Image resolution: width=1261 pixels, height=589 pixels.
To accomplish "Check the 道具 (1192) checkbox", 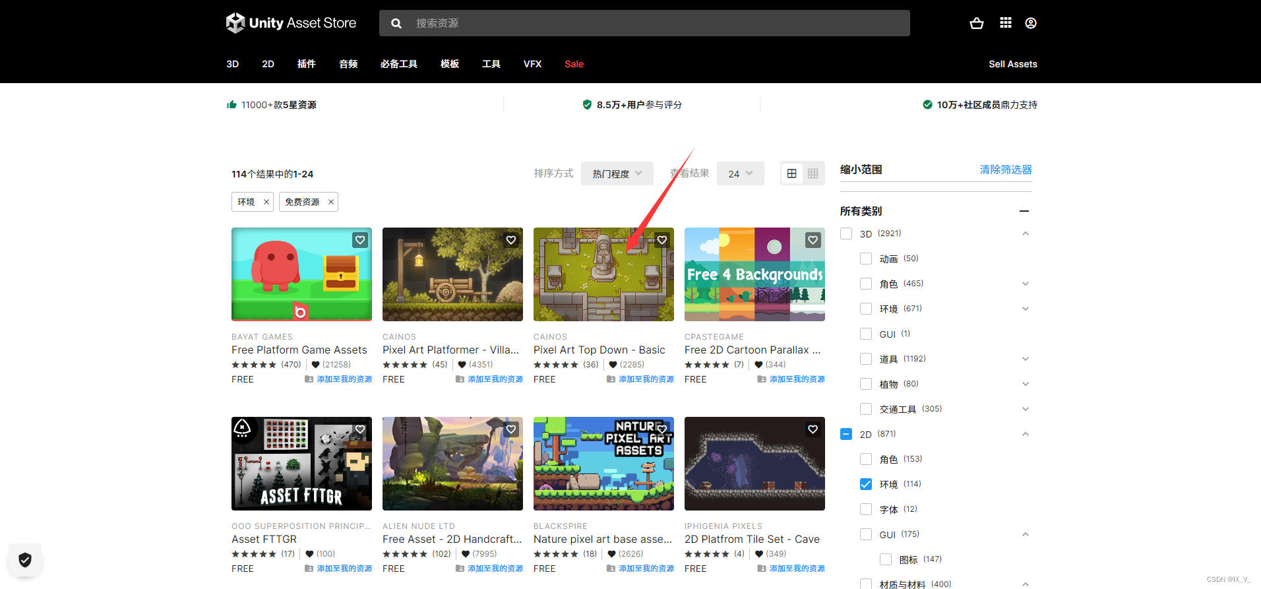I will pyautogui.click(x=866, y=359).
